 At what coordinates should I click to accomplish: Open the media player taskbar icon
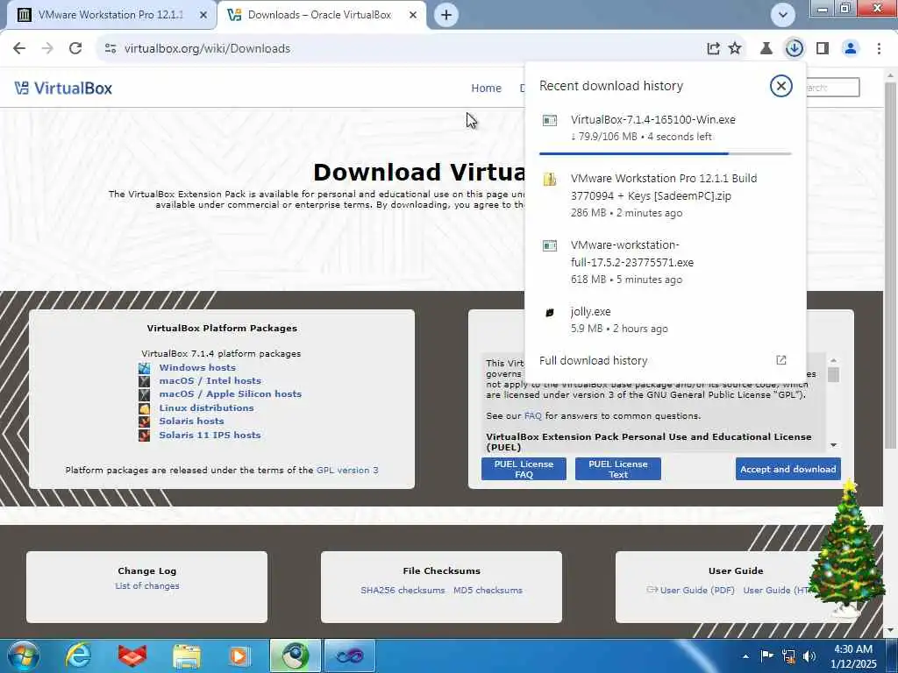tap(239, 655)
